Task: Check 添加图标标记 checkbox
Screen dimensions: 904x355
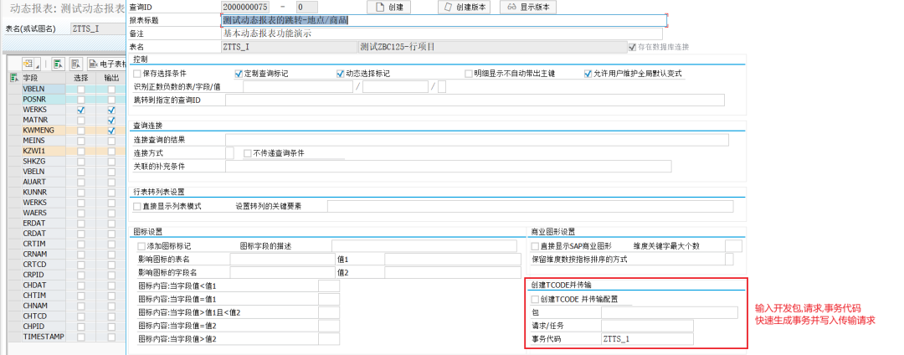Action: click(141, 246)
